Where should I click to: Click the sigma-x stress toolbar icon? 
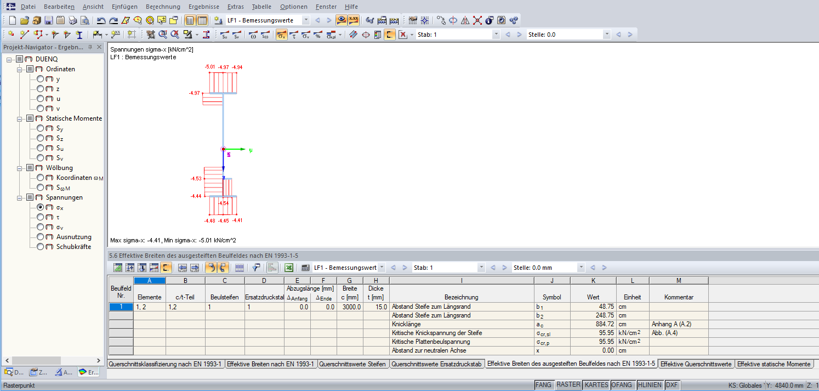[x=281, y=35]
